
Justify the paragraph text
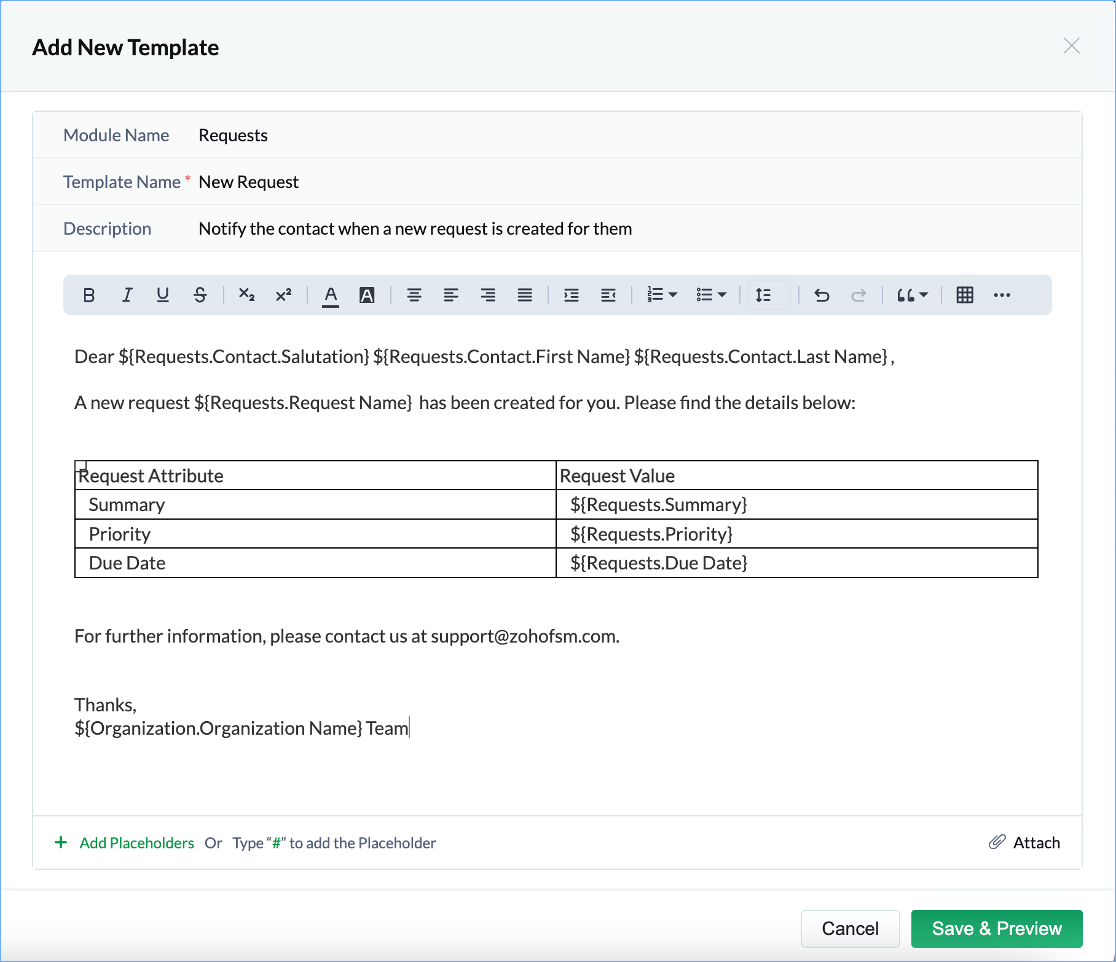[x=525, y=295]
